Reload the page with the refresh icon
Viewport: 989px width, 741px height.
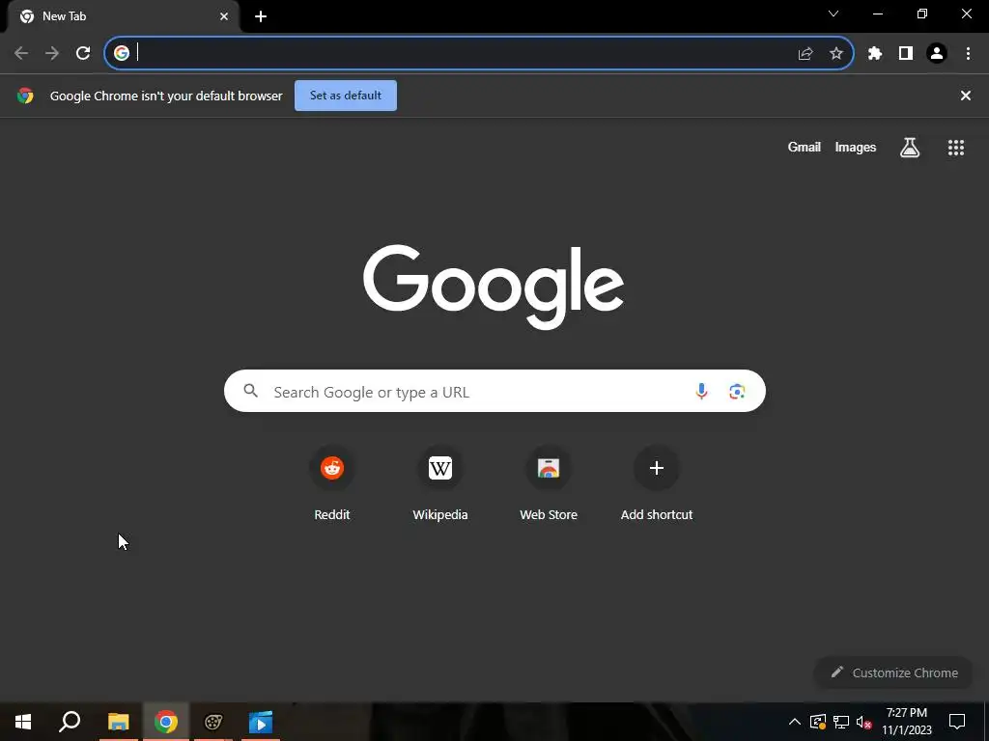[83, 53]
